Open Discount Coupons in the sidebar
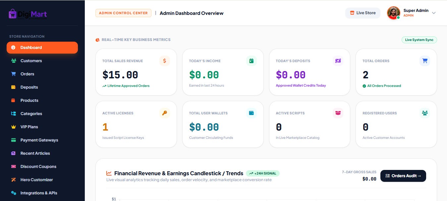The height and width of the screenshot is (201, 447). [x=42, y=167]
